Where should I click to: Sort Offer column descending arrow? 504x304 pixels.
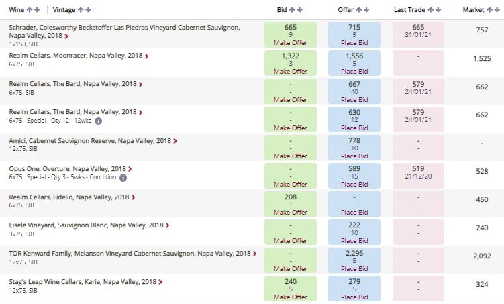tap(366, 10)
